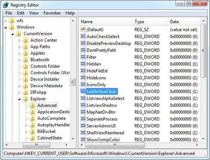This screenshot has width=210, height=160.
Task: Open the Favorites menu
Action: point(52,13)
